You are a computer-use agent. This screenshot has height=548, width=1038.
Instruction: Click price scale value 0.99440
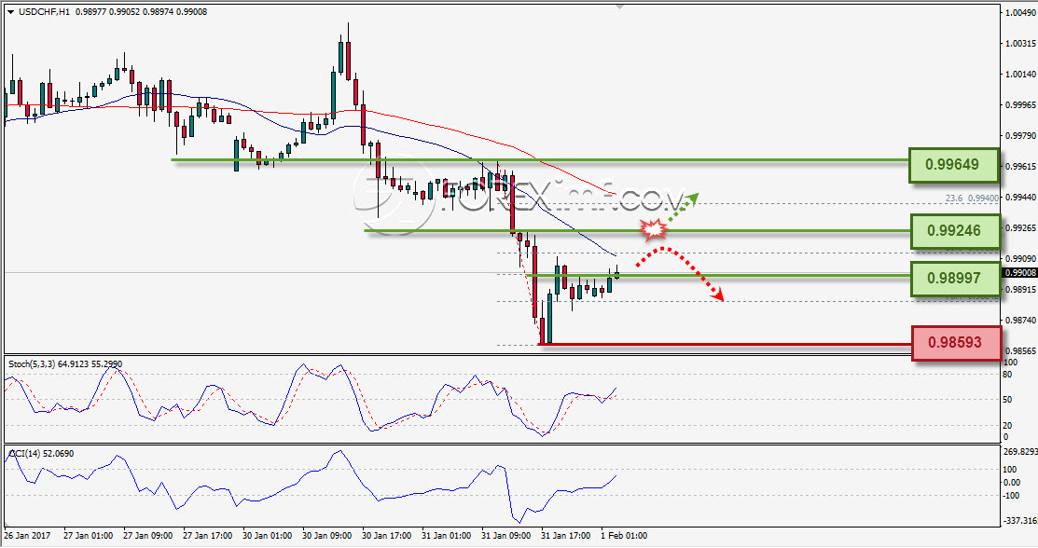1020,198
